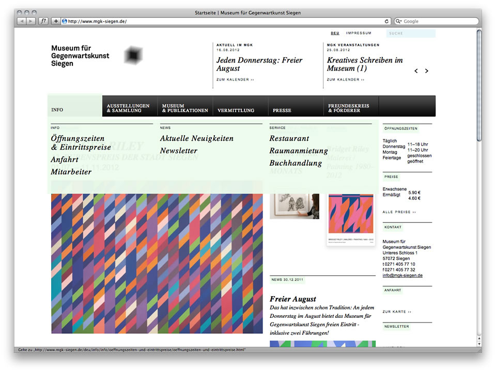Viewport: 496px width, 372px height.
Task: Click the Museum für Gegenwartskunst Siegen title
Action: click(x=80, y=56)
